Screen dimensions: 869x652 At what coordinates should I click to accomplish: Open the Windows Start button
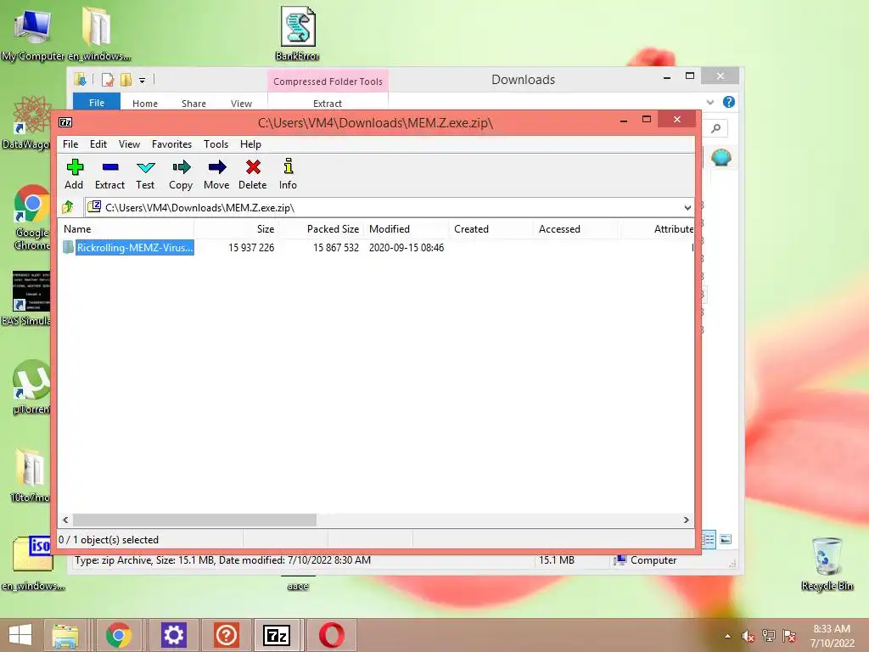click(x=20, y=635)
